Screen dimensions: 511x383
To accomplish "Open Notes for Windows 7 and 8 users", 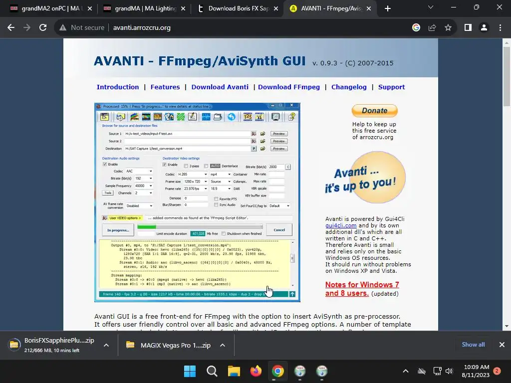I will pyautogui.click(x=362, y=289).
